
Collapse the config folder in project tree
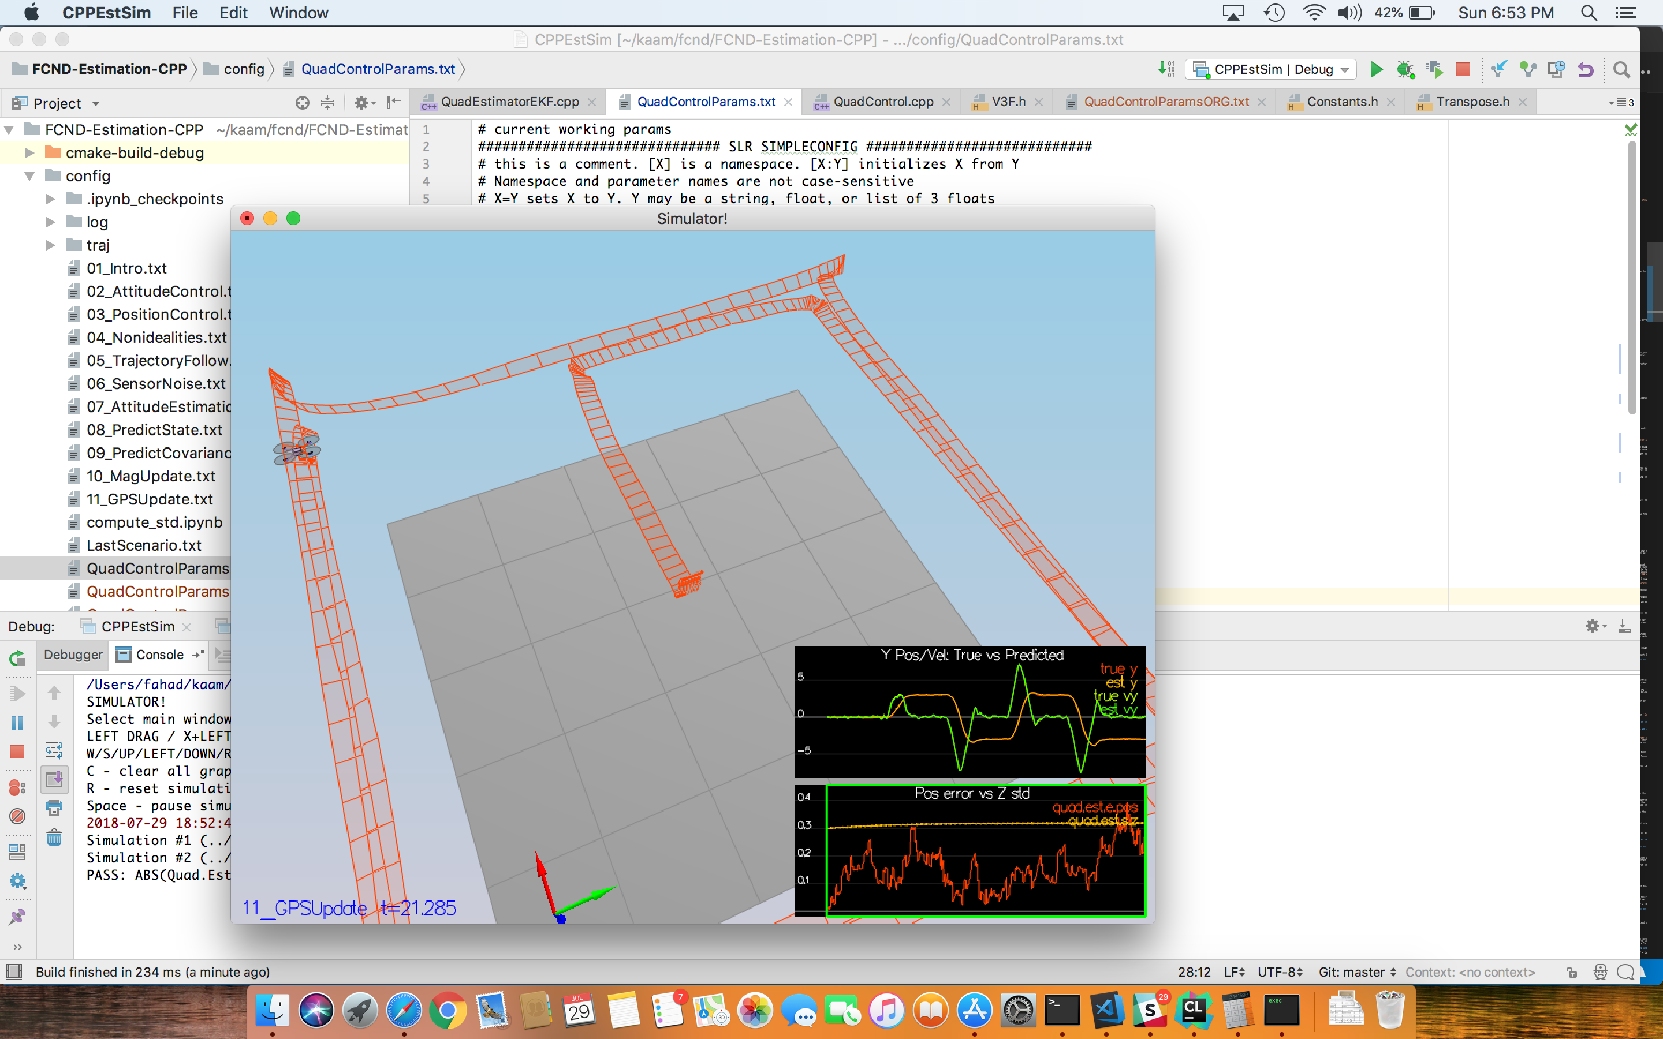29,176
